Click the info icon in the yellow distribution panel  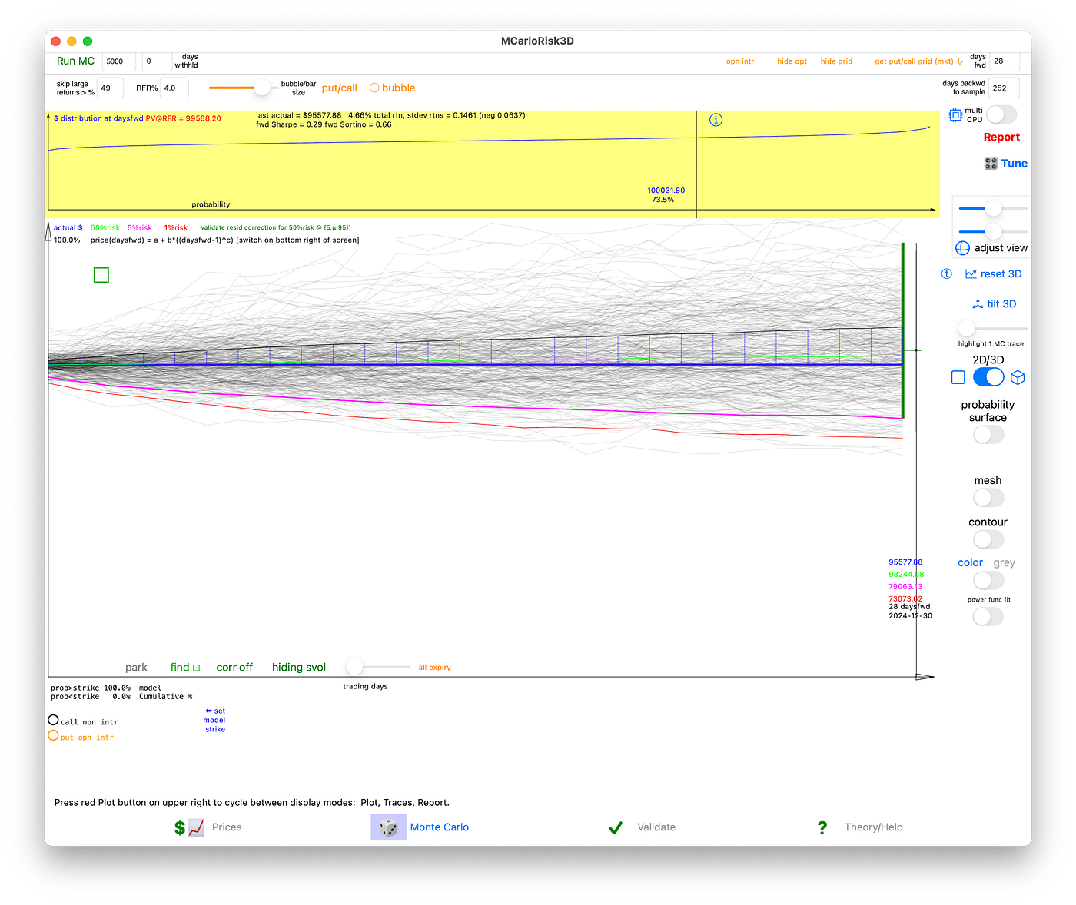click(716, 120)
